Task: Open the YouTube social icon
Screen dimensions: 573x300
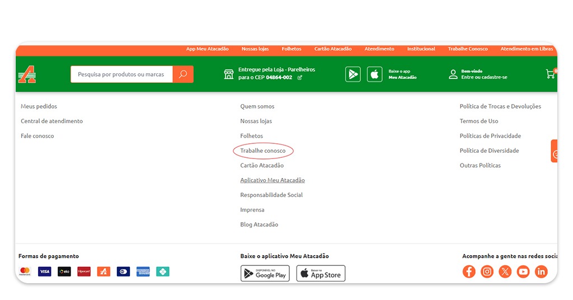Action: [523, 271]
